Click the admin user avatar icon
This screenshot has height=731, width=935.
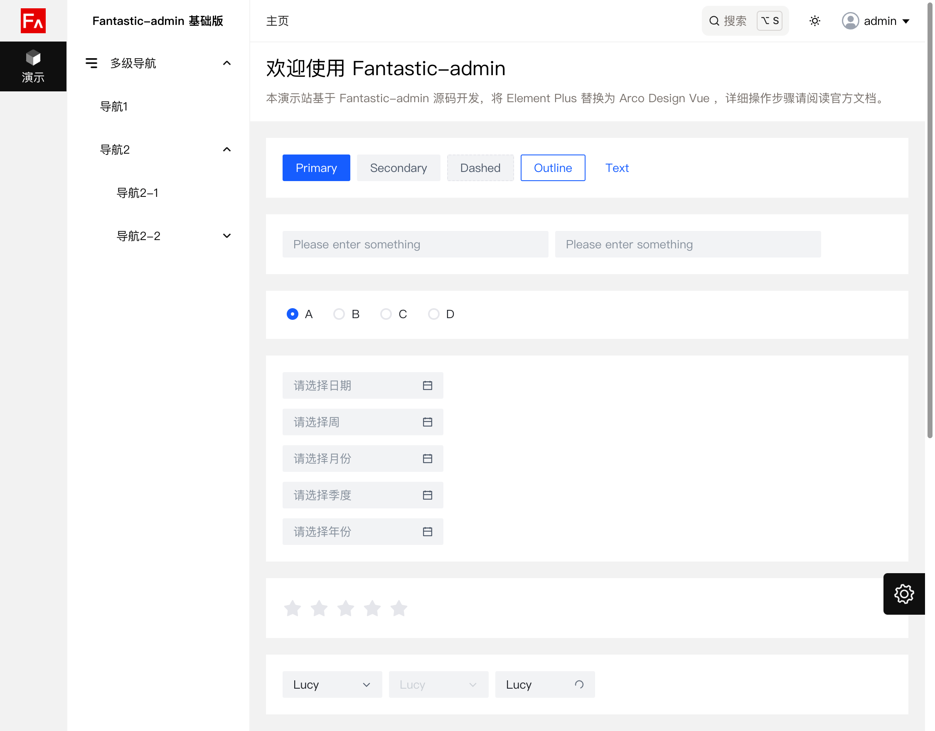pos(850,20)
